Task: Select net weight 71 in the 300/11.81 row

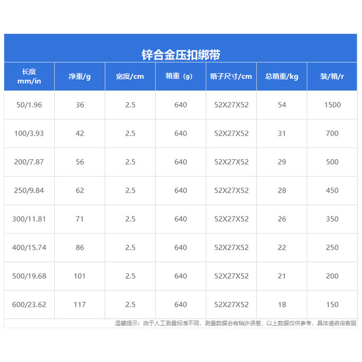Action: coord(80,219)
